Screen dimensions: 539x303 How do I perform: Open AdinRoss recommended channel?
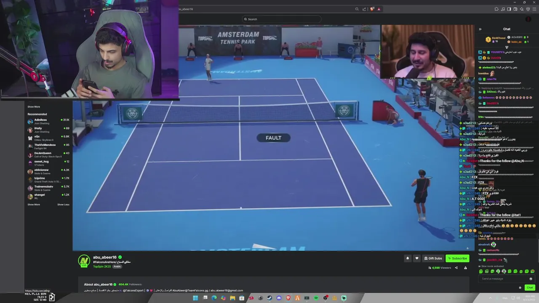pyautogui.click(x=48, y=121)
